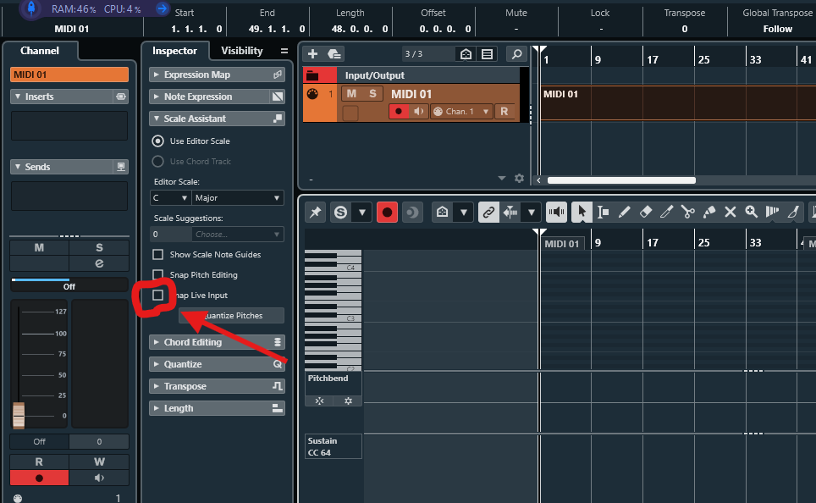Expand the Chord Editing section

coord(217,342)
